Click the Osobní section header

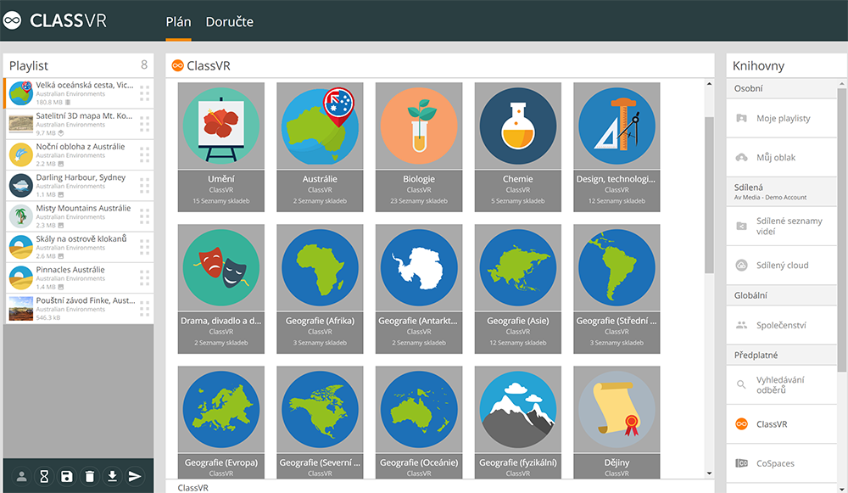[782, 89]
